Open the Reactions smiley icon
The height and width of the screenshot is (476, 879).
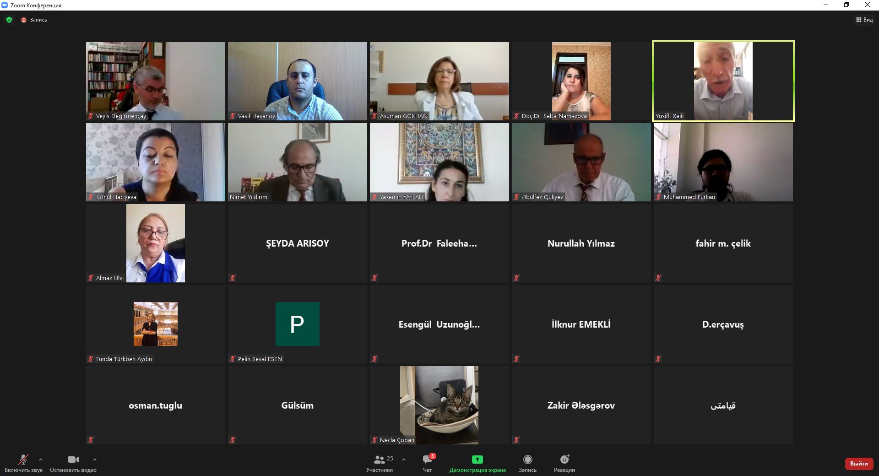pos(564,459)
